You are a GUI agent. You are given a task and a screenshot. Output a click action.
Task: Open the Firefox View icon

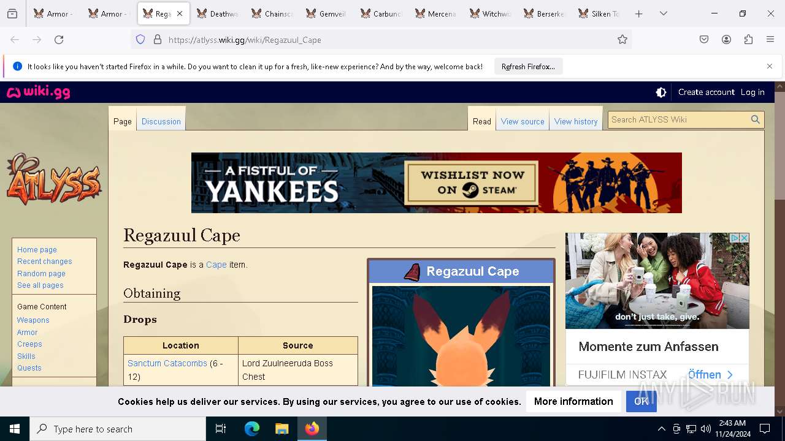coord(12,13)
